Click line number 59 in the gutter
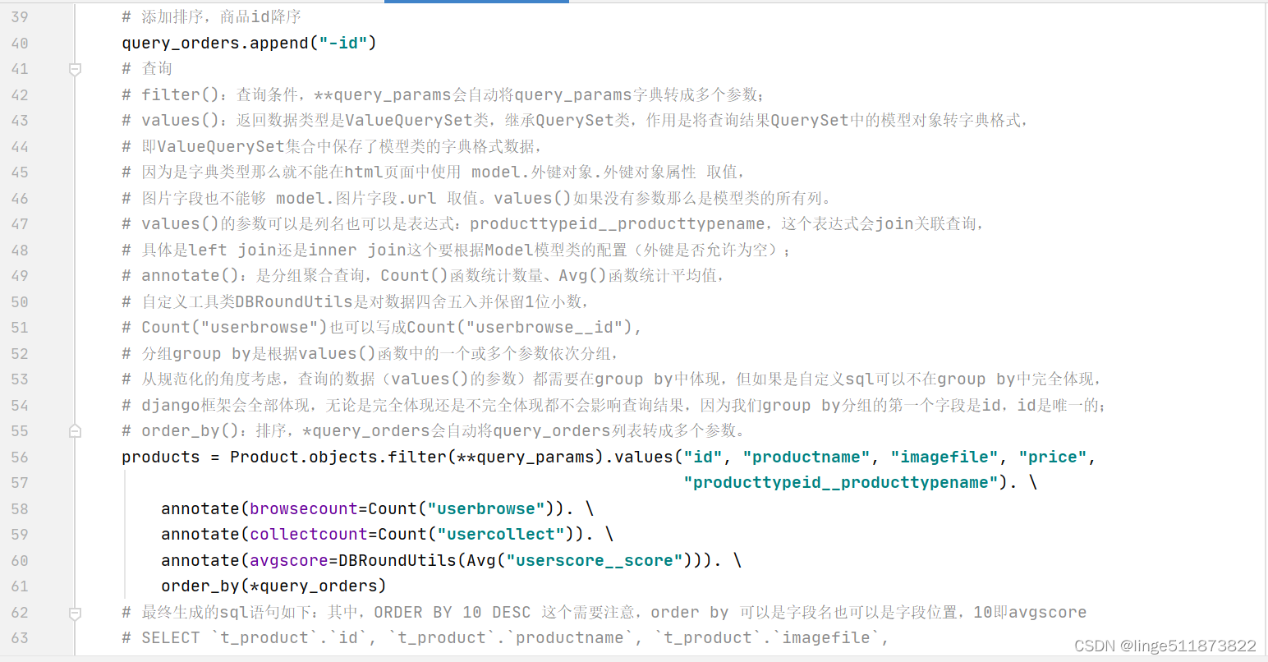This screenshot has width=1268, height=662. coord(20,534)
